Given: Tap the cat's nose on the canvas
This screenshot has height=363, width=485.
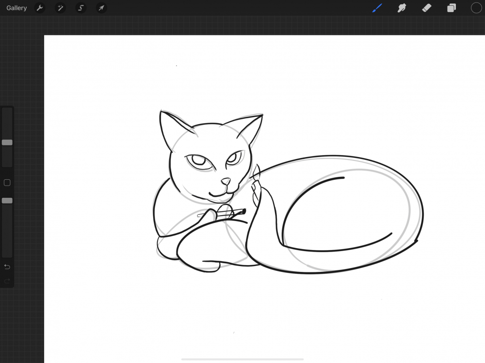Looking at the screenshot, I should pyautogui.click(x=226, y=182).
